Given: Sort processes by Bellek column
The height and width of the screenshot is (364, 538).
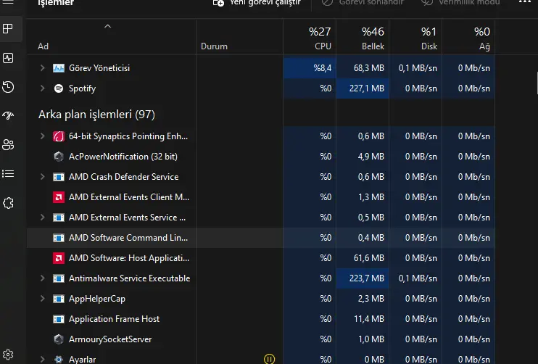Looking at the screenshot, I should coord(363,38).
